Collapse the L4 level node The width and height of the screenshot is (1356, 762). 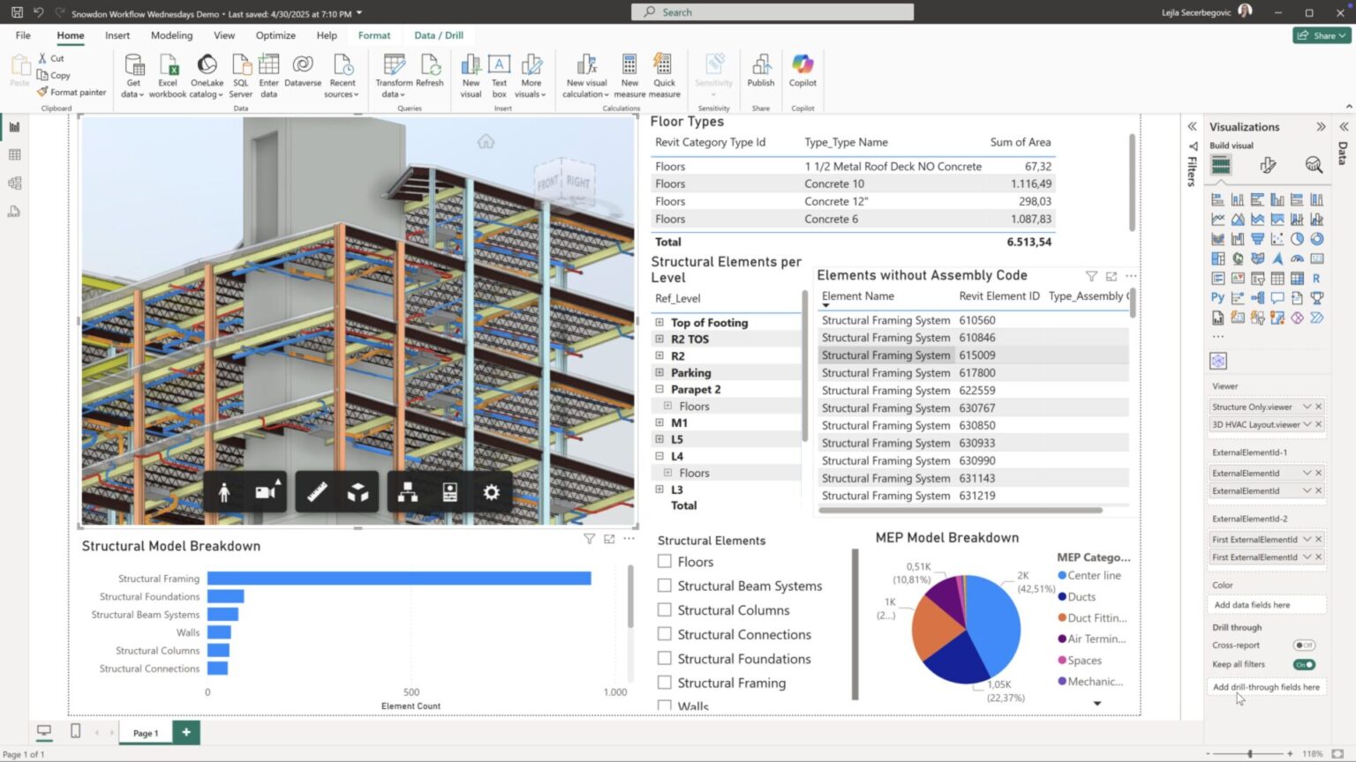[659, 456]
